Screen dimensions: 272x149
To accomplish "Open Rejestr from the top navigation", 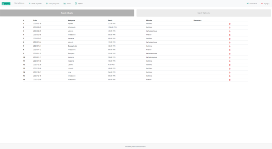I will [79, 4].
